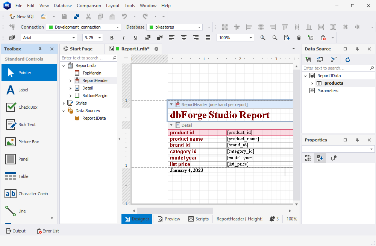Open the Comparison menu

(89, 6)
